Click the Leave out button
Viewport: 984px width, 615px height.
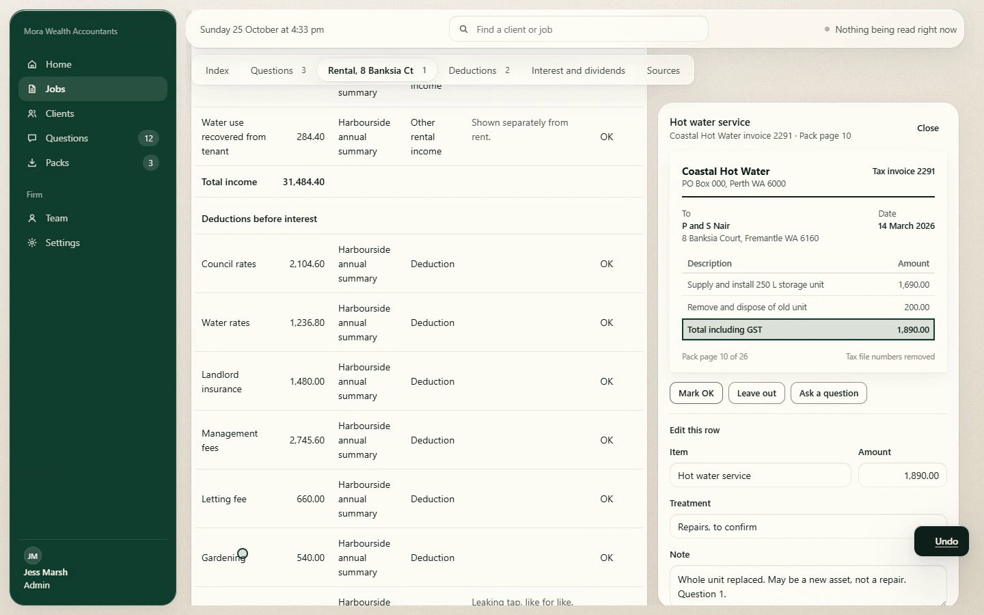(756, 393)
